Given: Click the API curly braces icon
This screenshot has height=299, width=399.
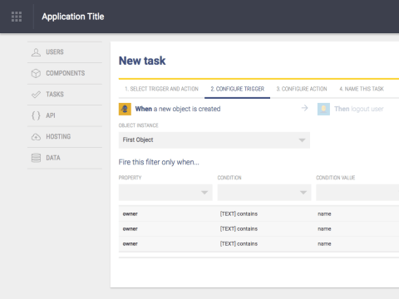Looking at the screenshot, I should [36, 115].
